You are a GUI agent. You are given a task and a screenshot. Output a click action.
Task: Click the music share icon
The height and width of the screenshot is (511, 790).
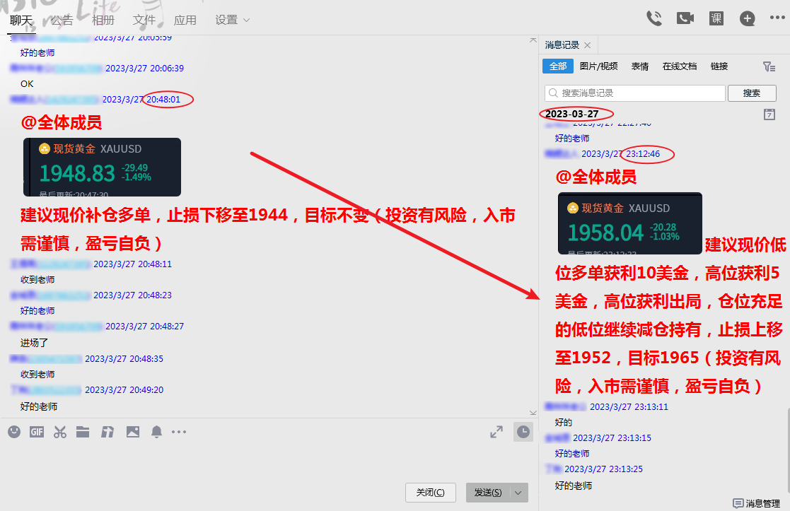point(108,432)
